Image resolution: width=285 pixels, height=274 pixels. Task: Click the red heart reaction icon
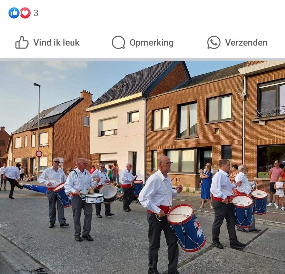(x=25, y=13)
